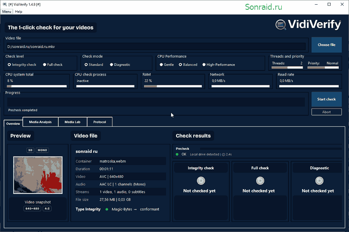This screenshot has height=232, width=349.
Task: Open the Protocol tab
Action: [100, 122]
